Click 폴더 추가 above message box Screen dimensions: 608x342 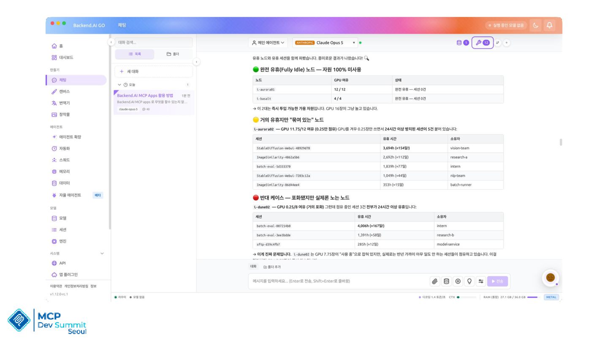click(x=272, y=267)
